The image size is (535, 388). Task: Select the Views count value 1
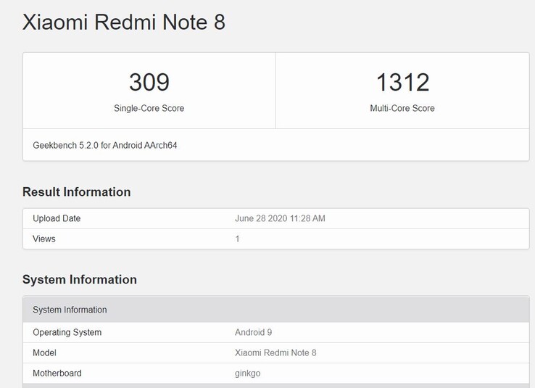pos(238,239)
